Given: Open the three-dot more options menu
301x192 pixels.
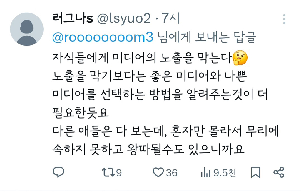Looking at the screenshot, I should pyautogui.click(x=284, y=19).
